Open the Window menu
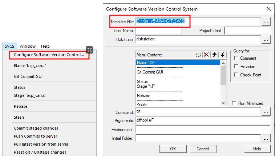The width and height of the screenshot is (279, 162). [x=28, y=46]
